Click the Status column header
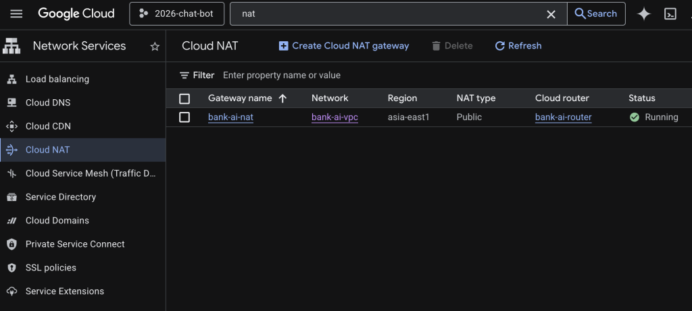This screenshot has width=692, height=311. [x=642, y=98]
